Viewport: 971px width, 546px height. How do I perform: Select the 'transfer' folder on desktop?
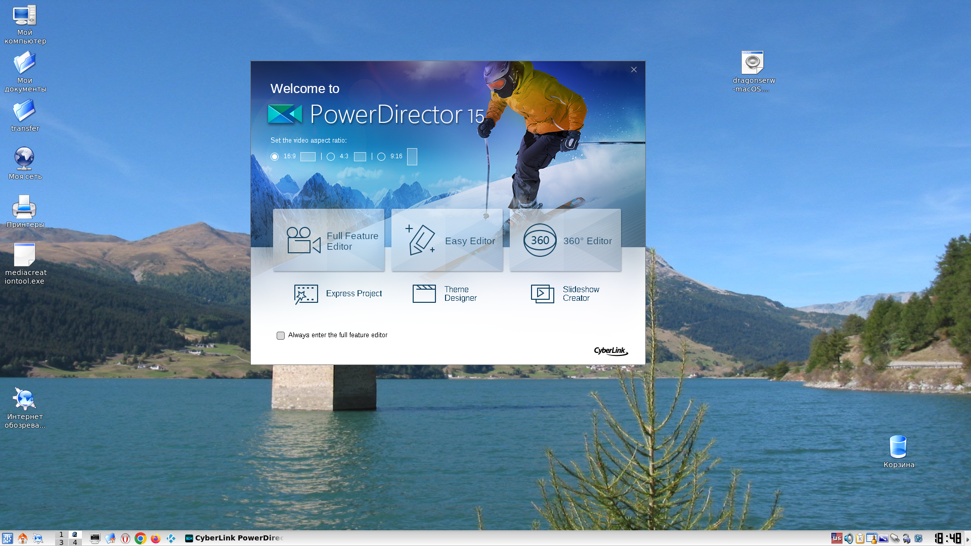(25, 116)
